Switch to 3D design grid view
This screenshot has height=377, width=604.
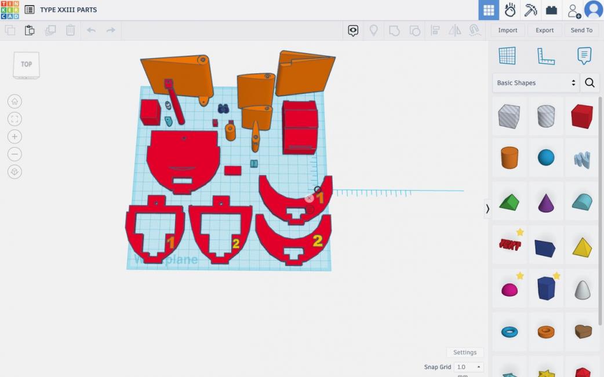click(x=489, y=10)
